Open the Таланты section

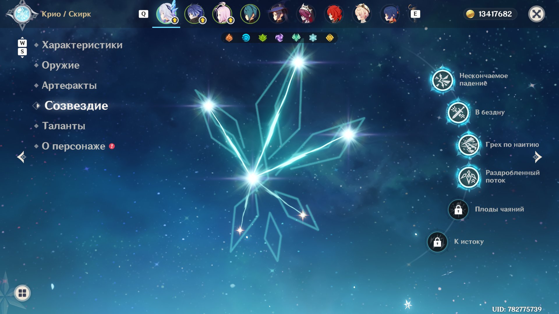coord(64,126)
